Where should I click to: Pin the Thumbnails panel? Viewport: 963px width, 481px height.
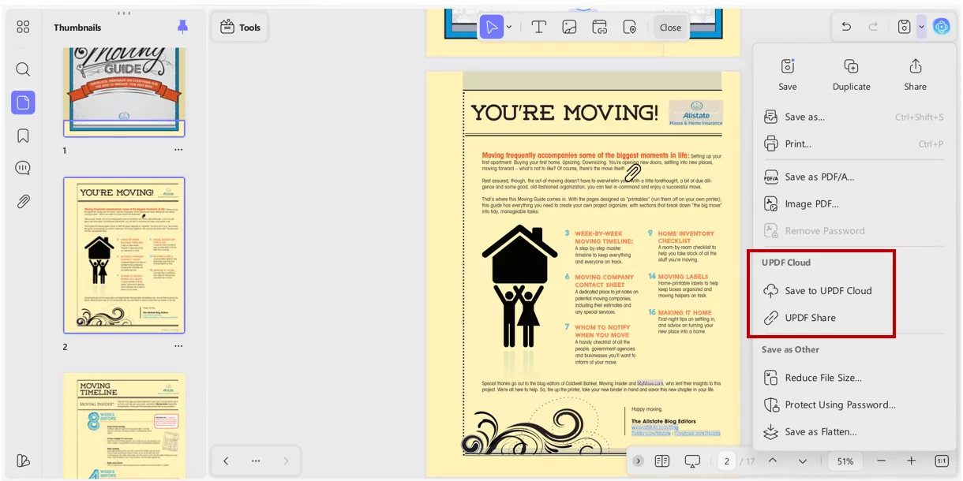pyautogui.click(x=183, y=27)
